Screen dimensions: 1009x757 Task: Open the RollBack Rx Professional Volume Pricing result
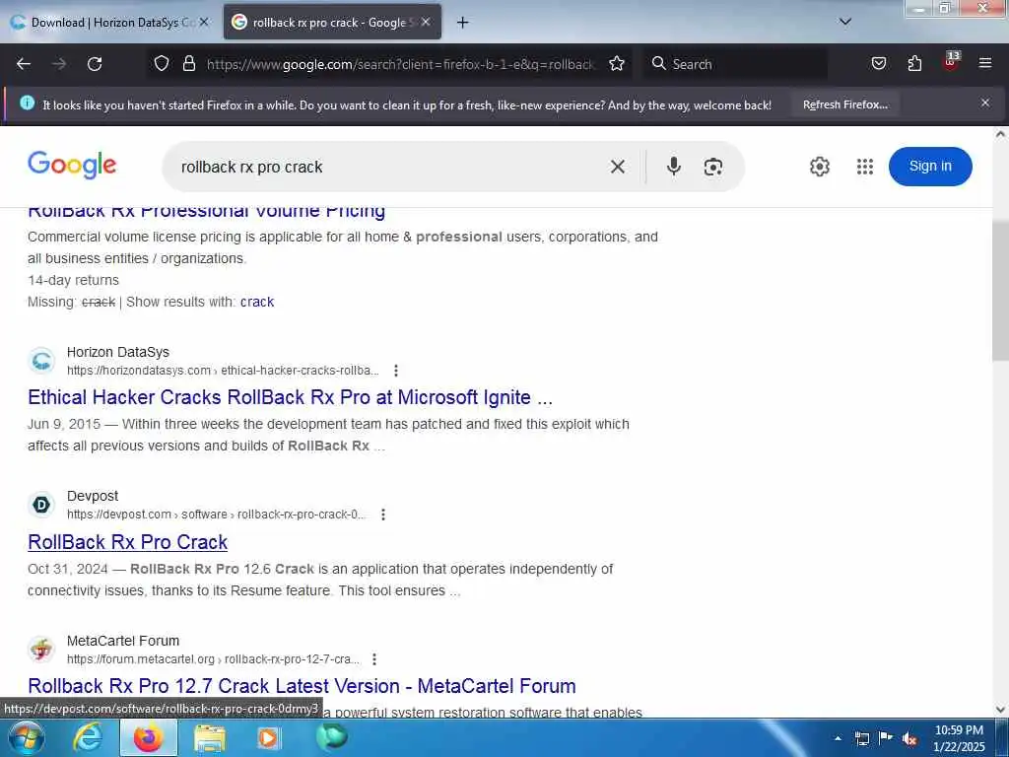(x=207, y=213)
